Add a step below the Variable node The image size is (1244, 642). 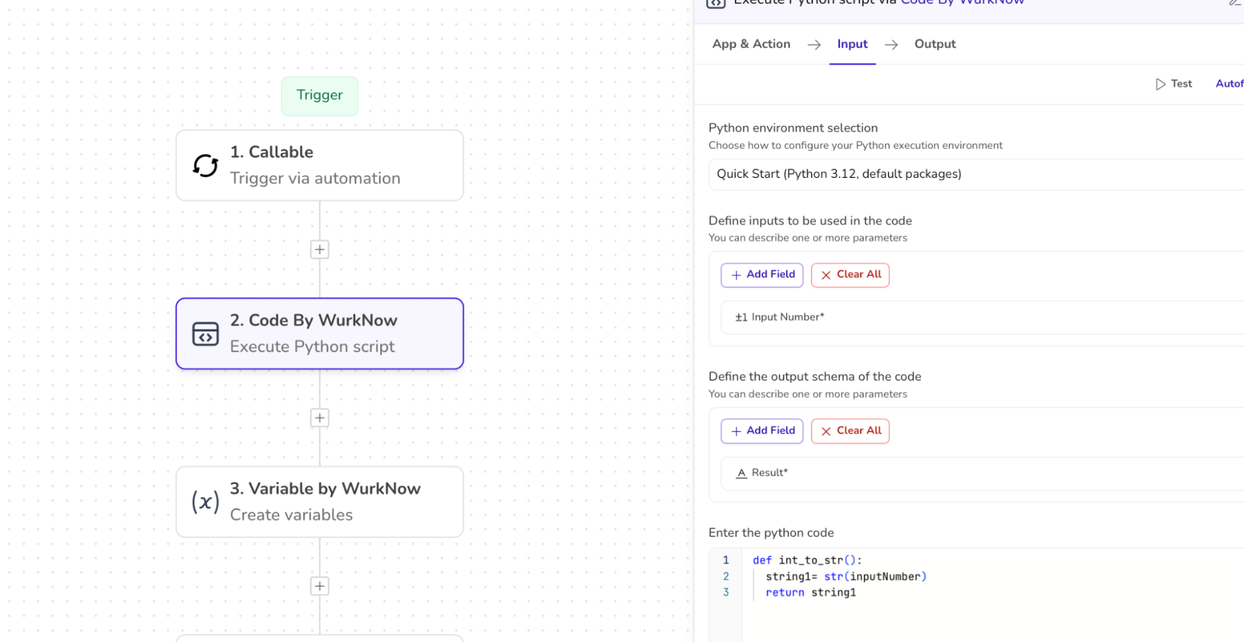click(x=319, y=586)
